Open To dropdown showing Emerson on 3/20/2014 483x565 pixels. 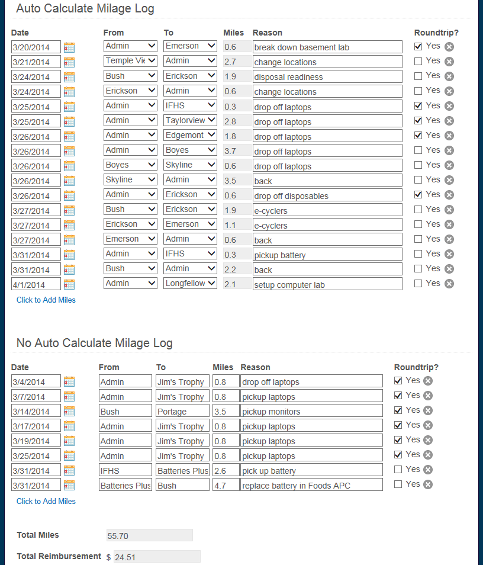(190, 46)
